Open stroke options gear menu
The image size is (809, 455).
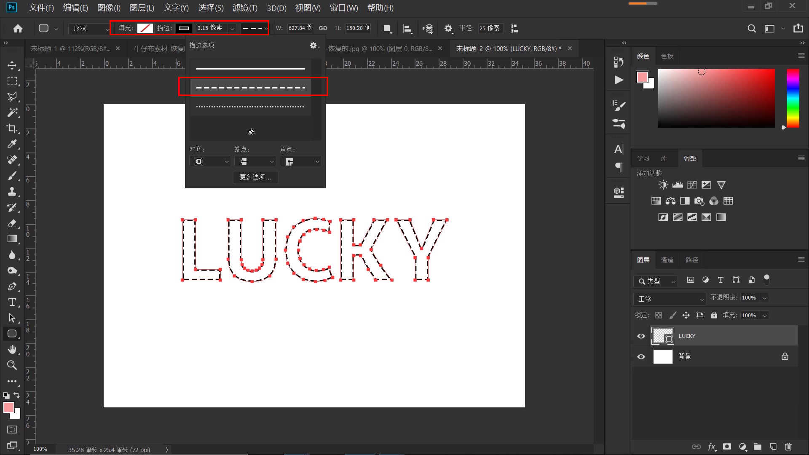[314, 45]
